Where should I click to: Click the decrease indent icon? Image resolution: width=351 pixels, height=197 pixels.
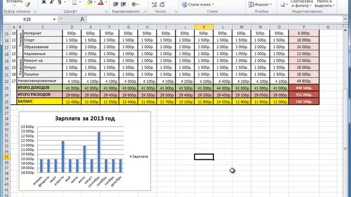coord(116,4)
